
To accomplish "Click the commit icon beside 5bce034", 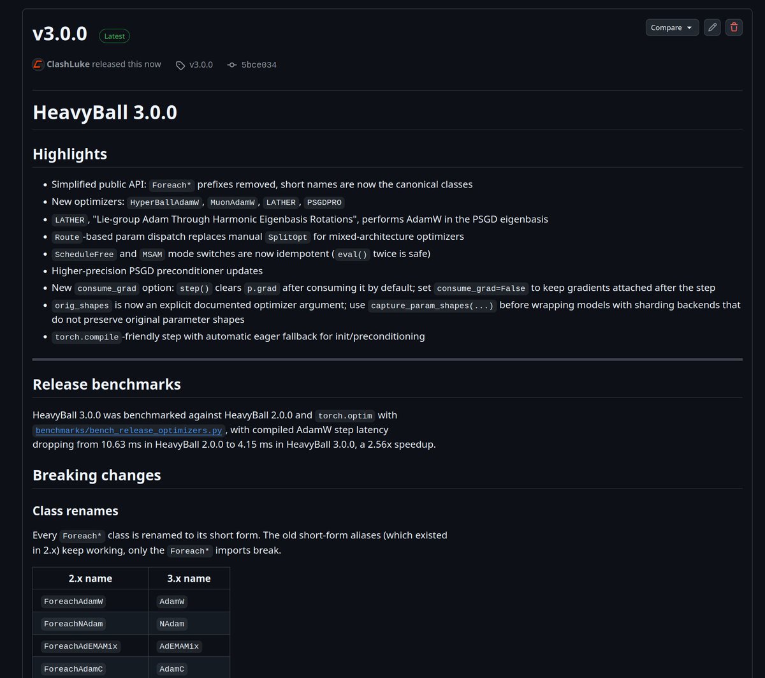I will point(232,65).
